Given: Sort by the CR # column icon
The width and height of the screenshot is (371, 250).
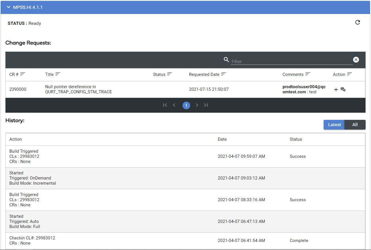Looking at the screenshot, I should pyautogui.click(x=23, y=74).
